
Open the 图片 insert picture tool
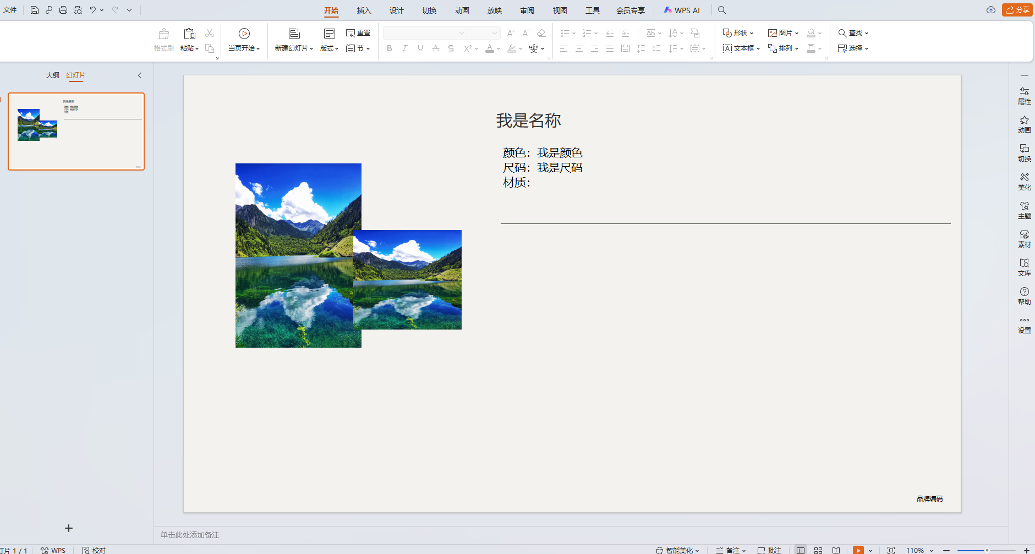782,33
